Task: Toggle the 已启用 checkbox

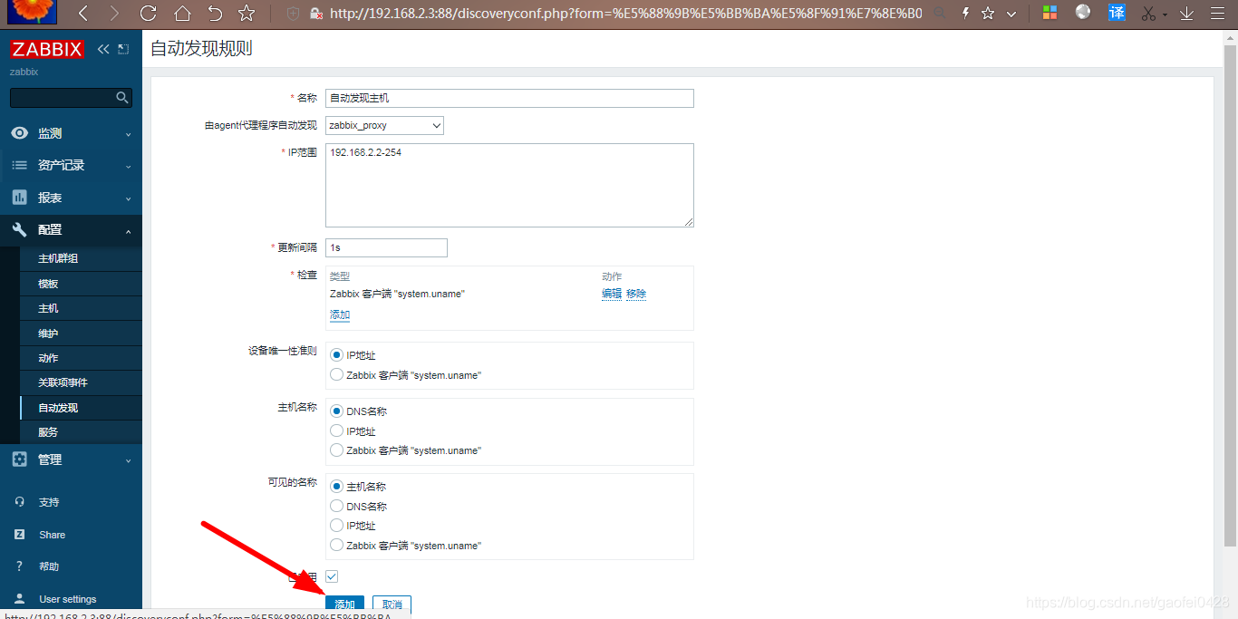Action: (332, 576)
